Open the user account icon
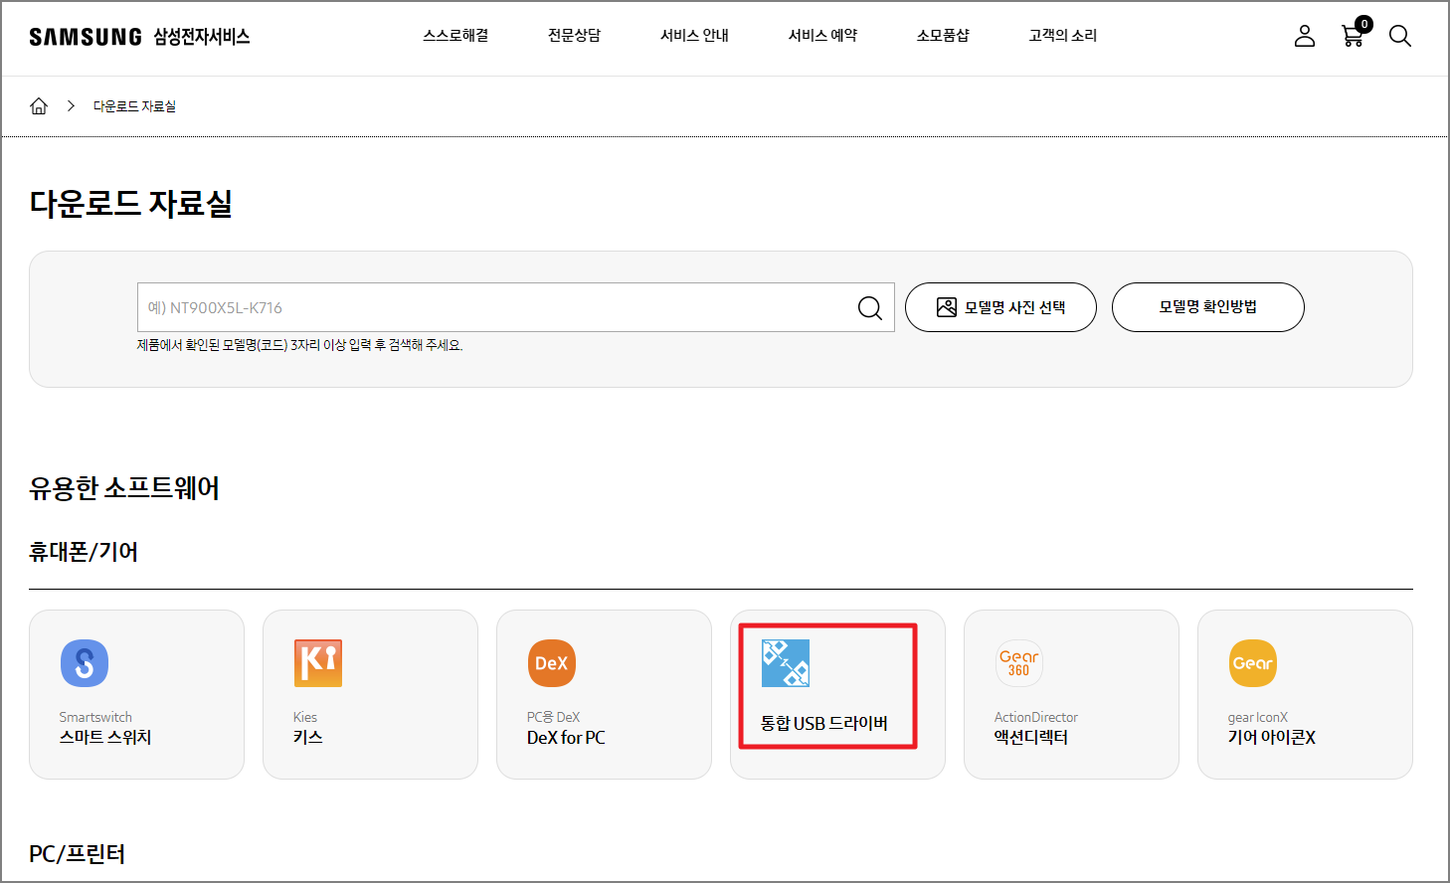This screenshot has height=883, width=1450. [x=1305, y=36]
